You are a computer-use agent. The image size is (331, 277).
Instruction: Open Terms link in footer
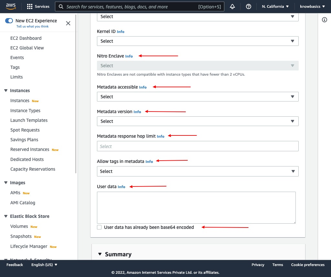(x=278, y=265)
